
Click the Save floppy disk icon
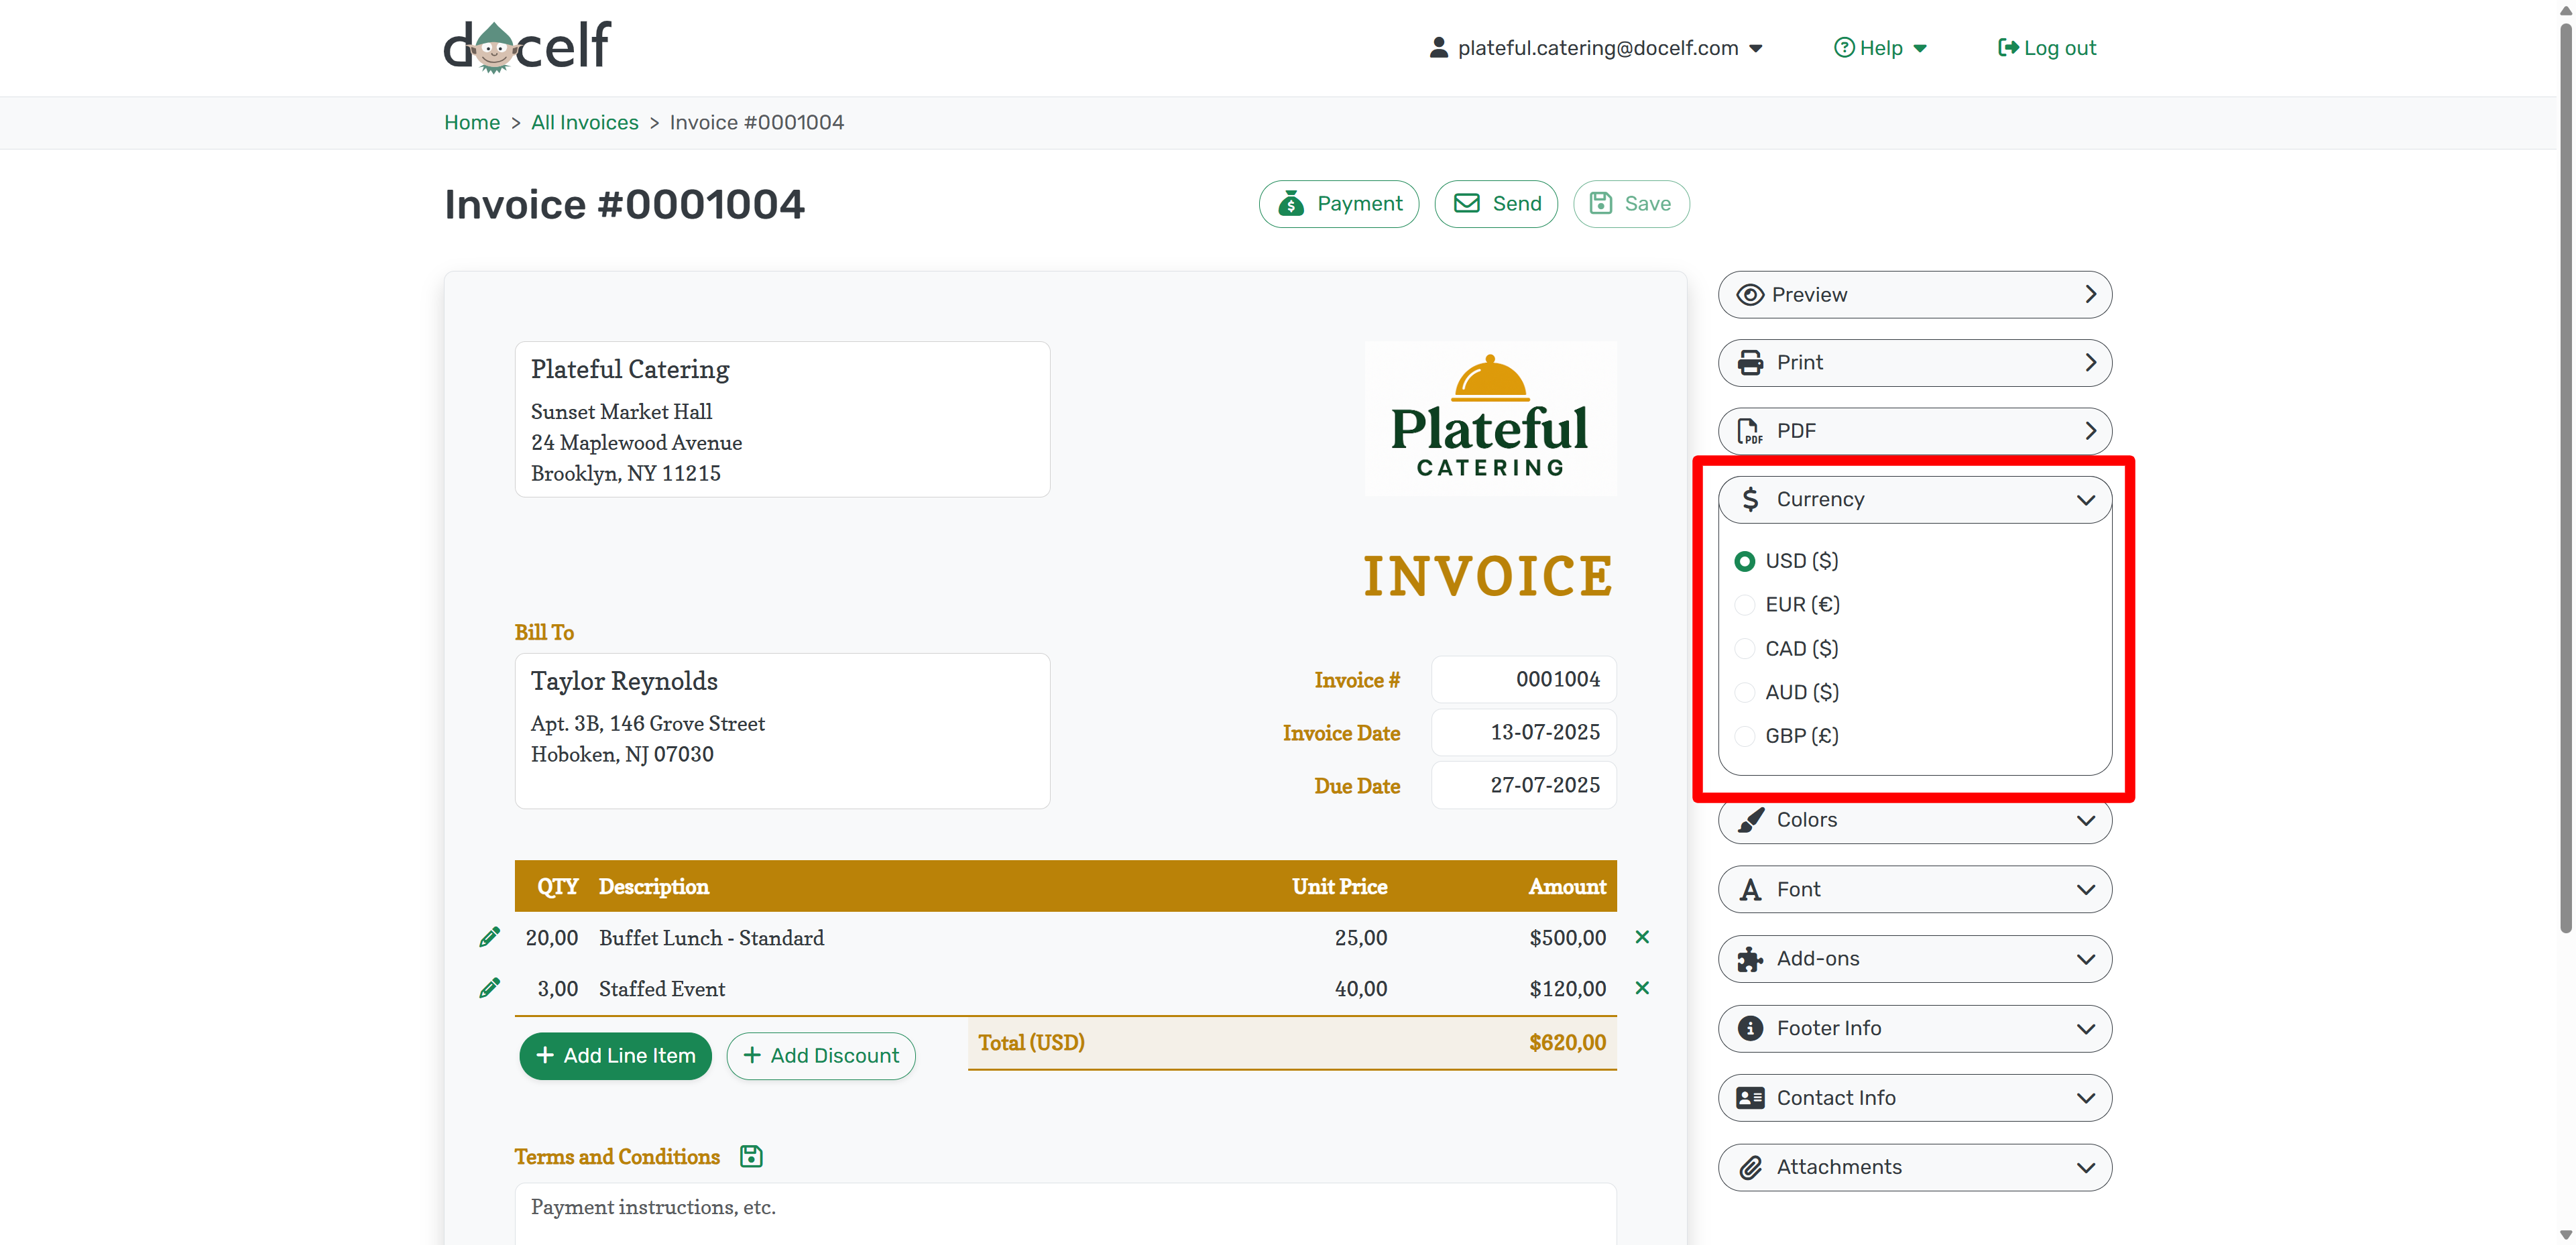[x=1601, y=204]
